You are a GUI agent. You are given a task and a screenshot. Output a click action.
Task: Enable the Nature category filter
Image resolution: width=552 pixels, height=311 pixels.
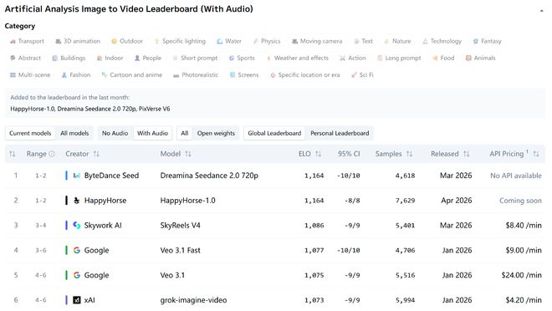coord(397,41)
